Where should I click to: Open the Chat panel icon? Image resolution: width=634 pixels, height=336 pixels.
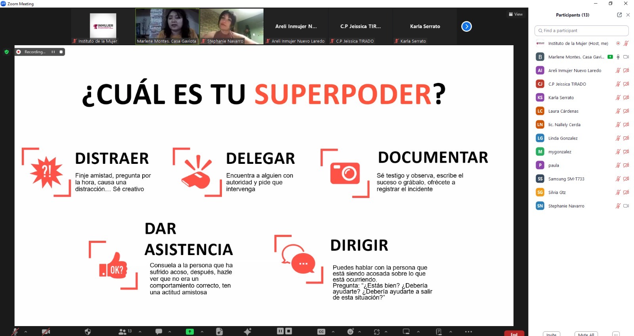click(x=159, y=332)
